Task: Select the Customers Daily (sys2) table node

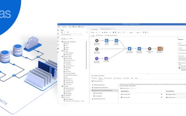Action: (x=97, y=49)
